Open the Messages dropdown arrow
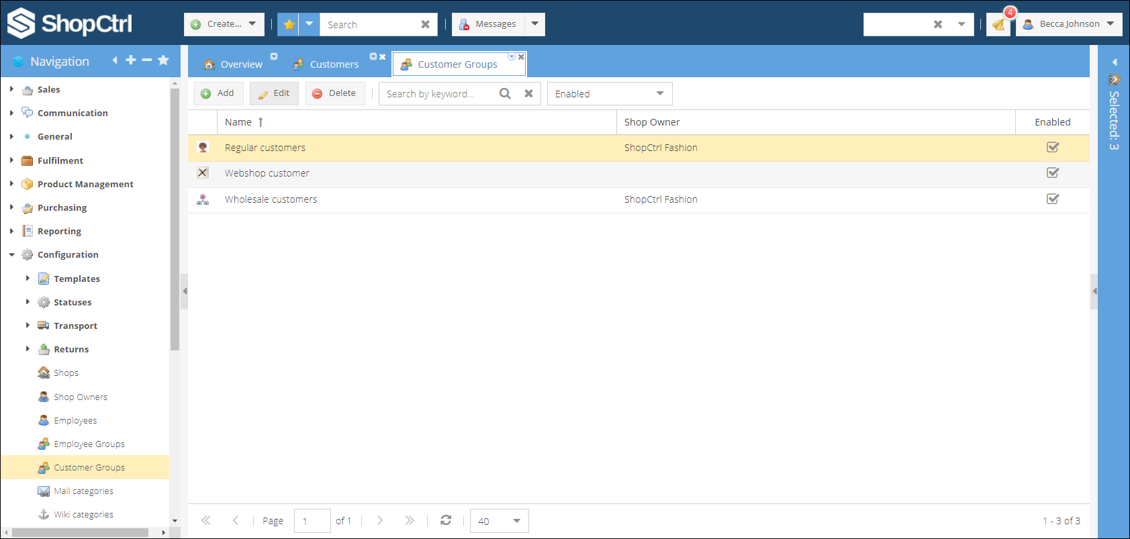Screen dimensions: 1130x539 [535, 24]
